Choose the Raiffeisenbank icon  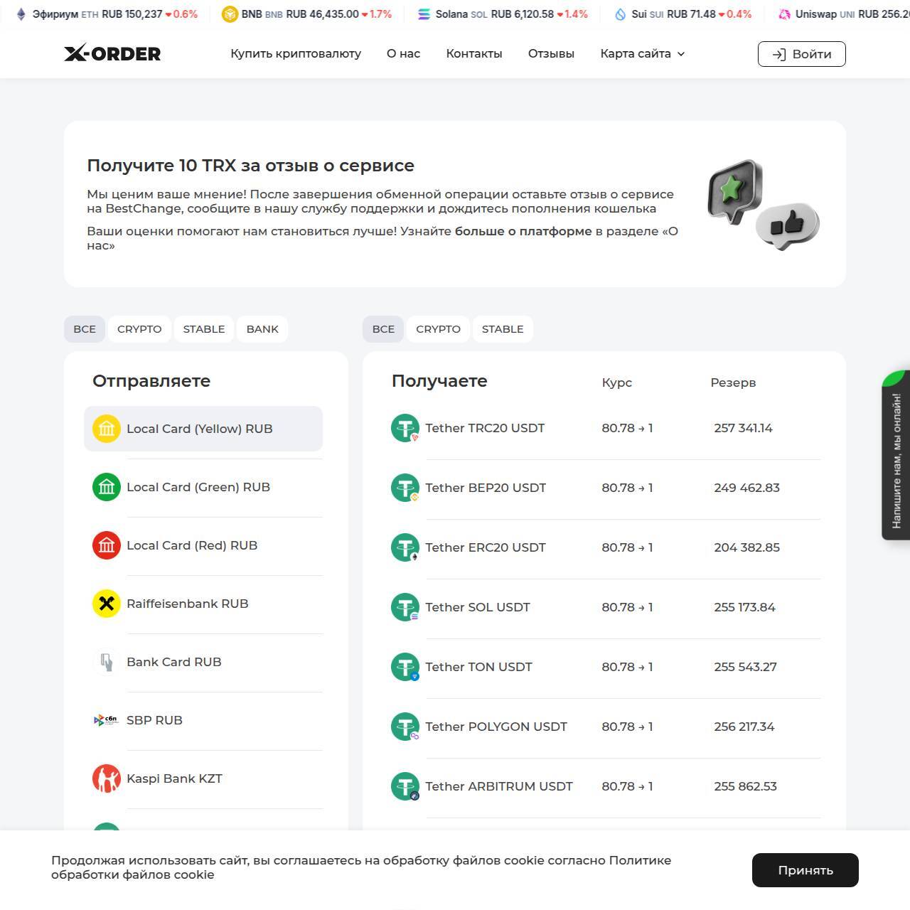click(x=107, y=604)
